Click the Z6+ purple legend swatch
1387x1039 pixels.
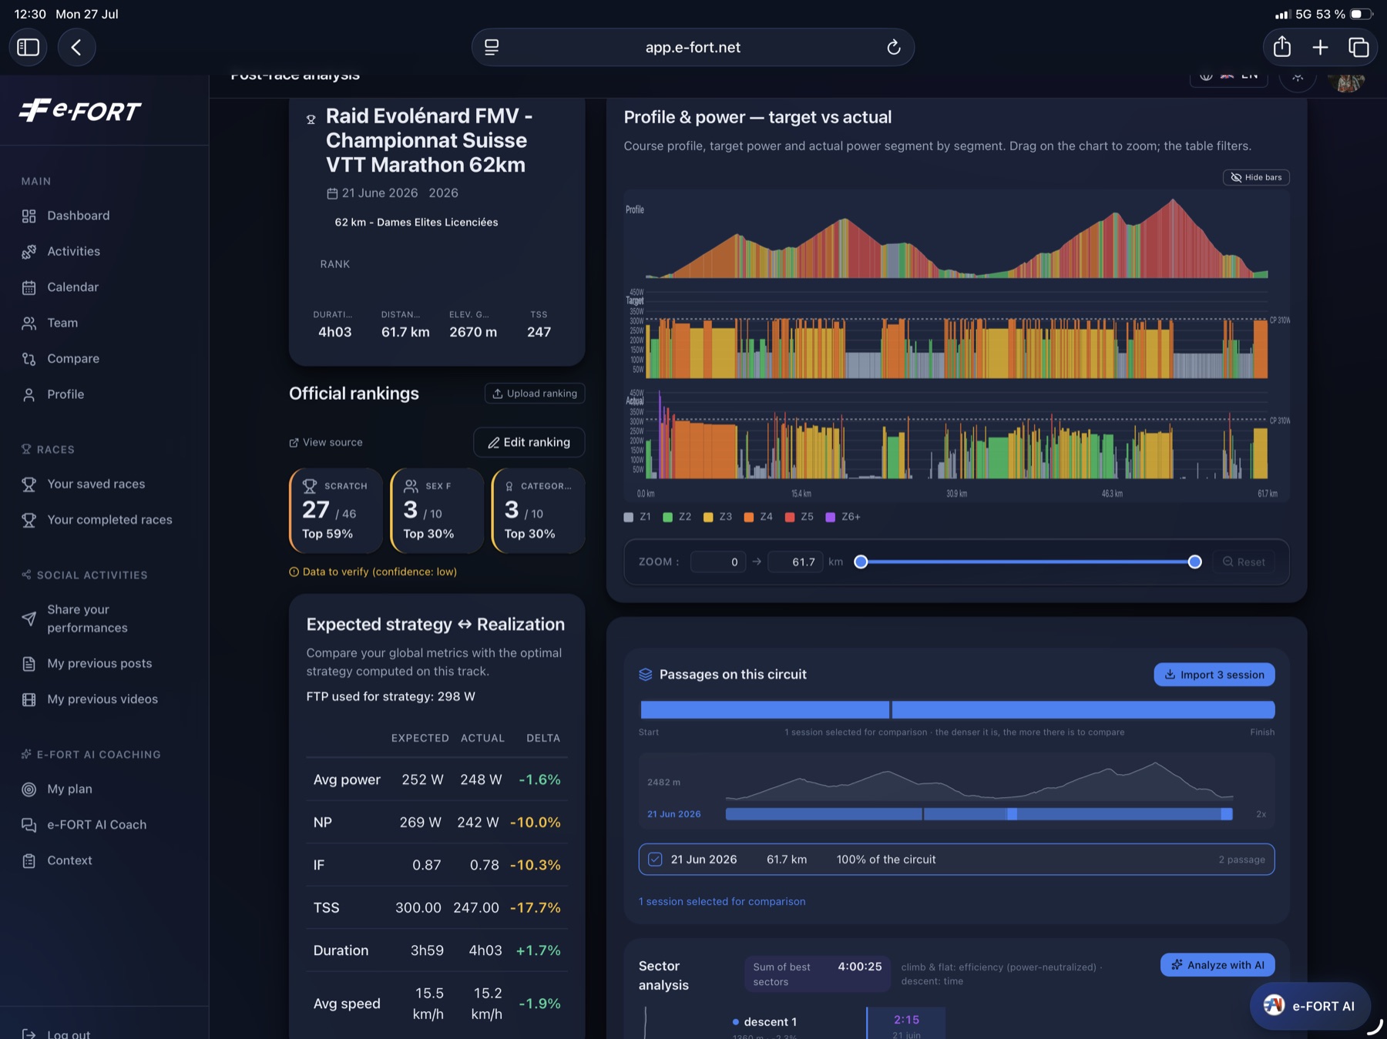pos(831,517)
